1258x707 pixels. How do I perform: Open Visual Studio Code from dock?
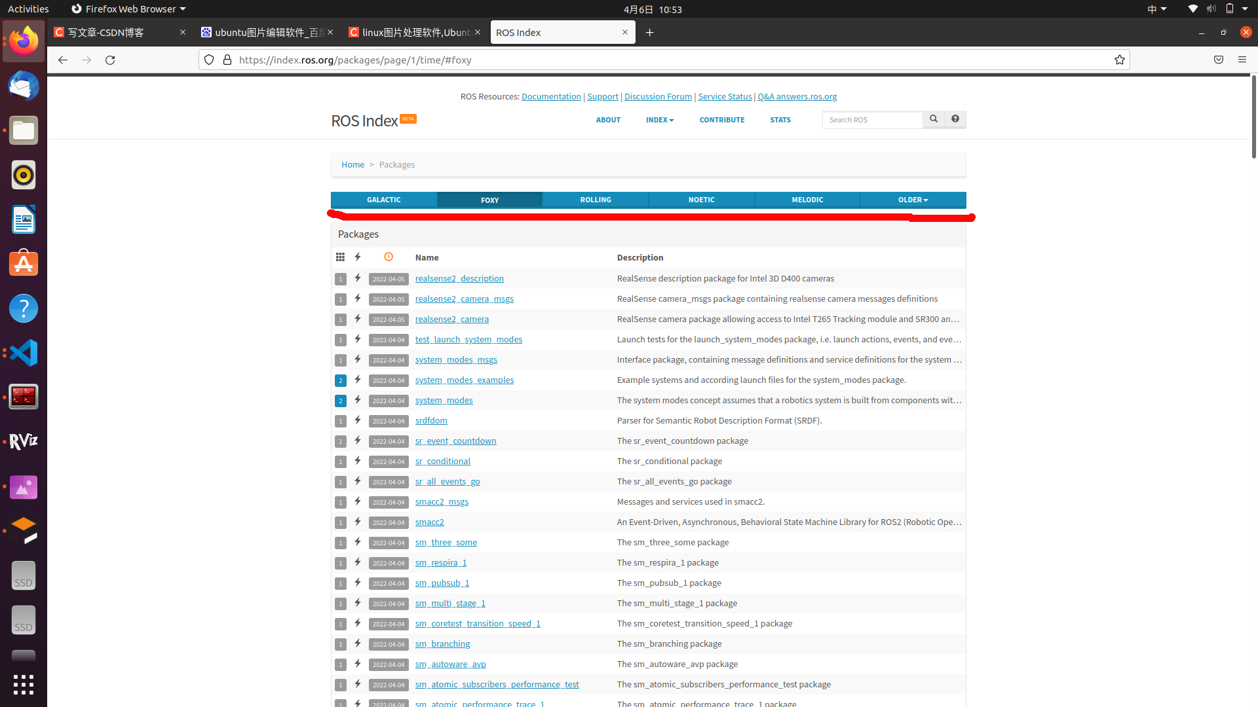point(24,353)
